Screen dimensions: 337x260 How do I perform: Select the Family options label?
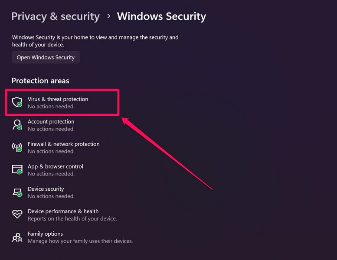45,234
